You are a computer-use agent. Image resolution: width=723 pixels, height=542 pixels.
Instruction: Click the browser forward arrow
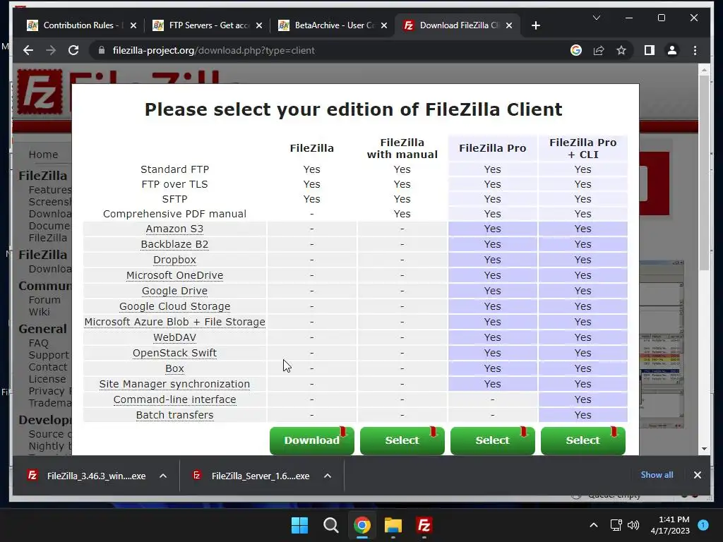pos(51,50)
